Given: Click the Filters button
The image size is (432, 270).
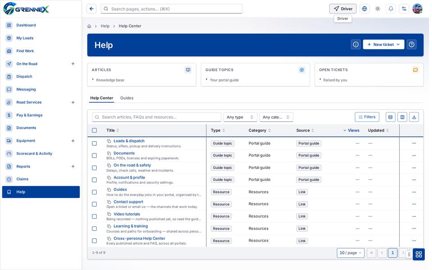Looking at the screenshot, I should point(367,117).
